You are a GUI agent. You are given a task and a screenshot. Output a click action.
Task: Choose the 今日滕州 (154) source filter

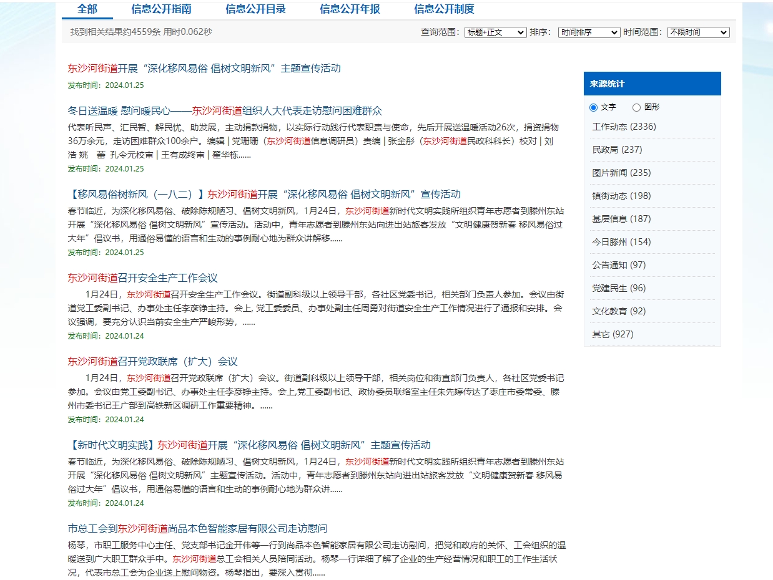pyautogui.click(x=621, y=242)
